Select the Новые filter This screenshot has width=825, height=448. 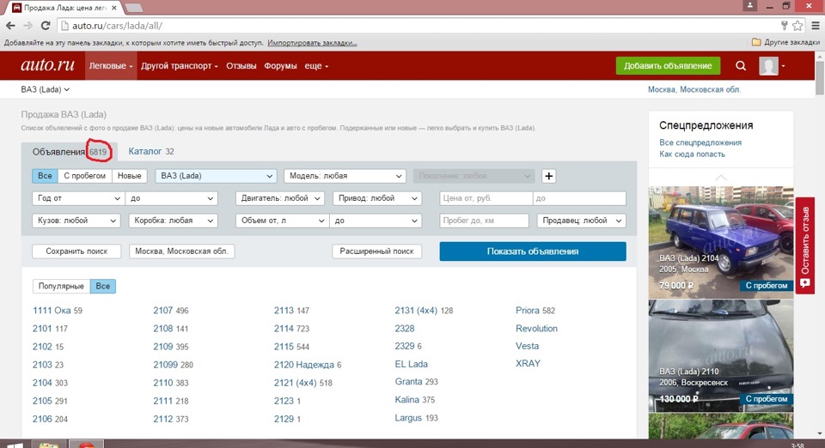click(130, 176)
